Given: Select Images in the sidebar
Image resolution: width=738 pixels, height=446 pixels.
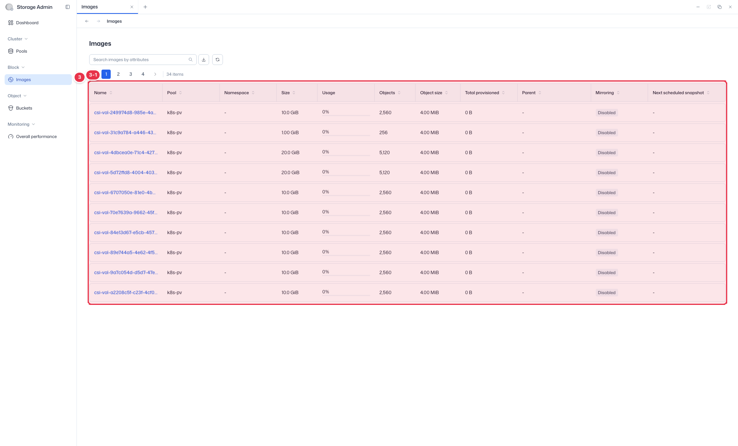Looking at the screenshot, I should (x=38, y=80).
